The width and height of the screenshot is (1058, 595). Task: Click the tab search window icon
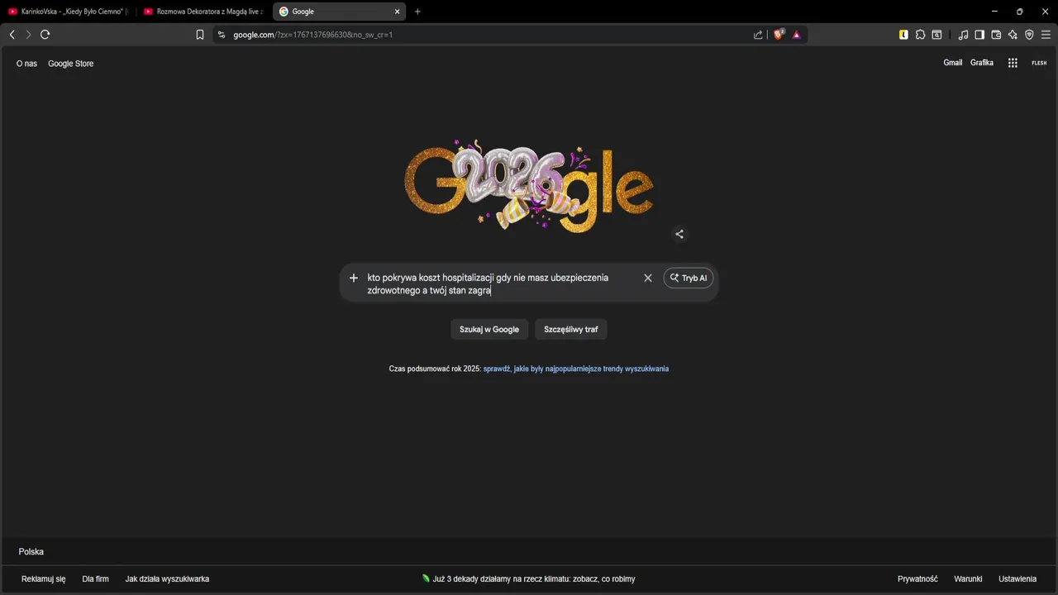pos(936,35)
